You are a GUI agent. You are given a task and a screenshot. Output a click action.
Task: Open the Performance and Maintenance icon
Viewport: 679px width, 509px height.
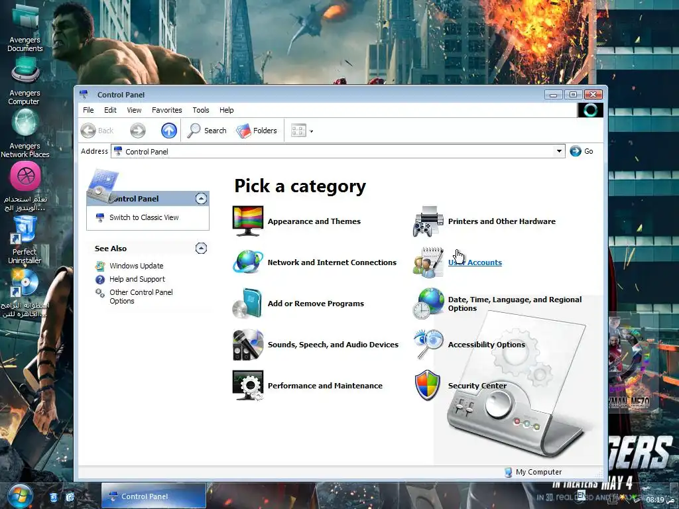point(248,385)
